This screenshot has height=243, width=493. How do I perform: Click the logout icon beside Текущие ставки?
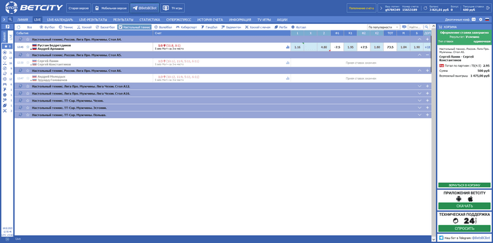point(488,8)
